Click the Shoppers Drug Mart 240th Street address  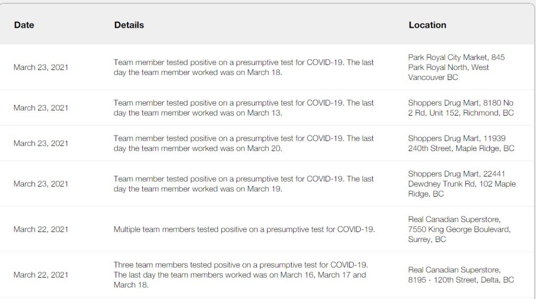tap(461, 143)
